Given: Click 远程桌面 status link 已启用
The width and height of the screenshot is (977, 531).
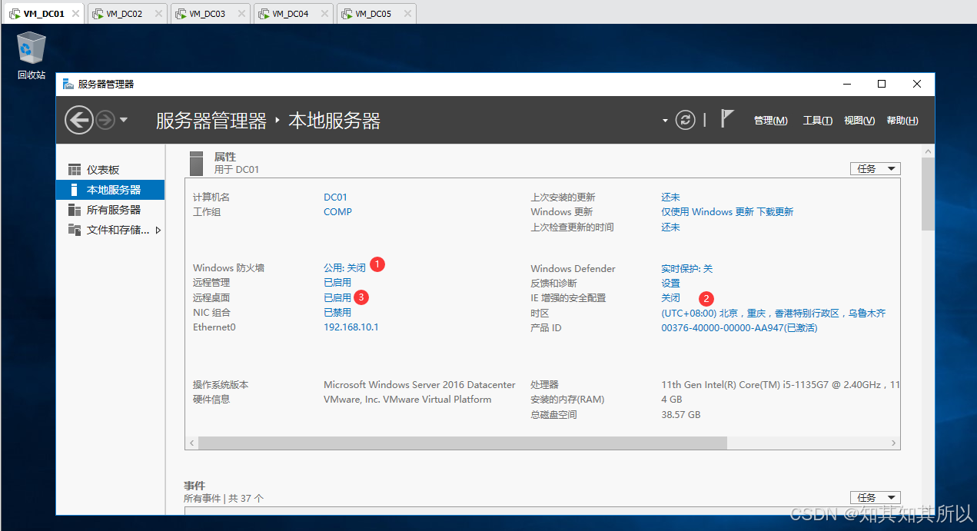Looking at the screenshot, I should tap(337, 297).
